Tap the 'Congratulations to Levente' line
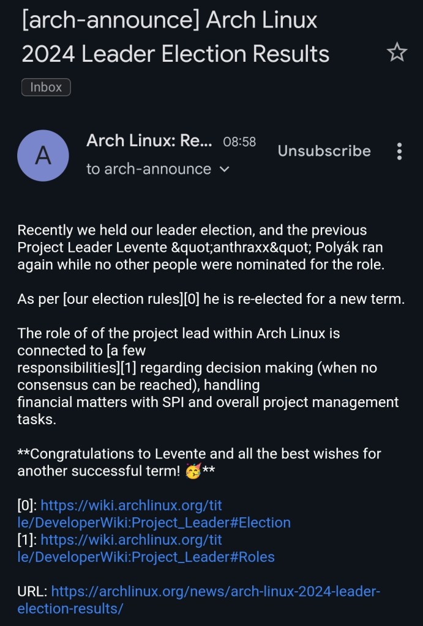Viewport: 423px width, 626px height. click(x=199, y=454)
